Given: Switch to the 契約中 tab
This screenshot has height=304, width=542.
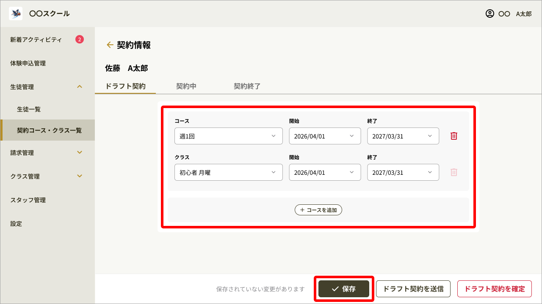Looking at the screenshot, I should point(186,86).
